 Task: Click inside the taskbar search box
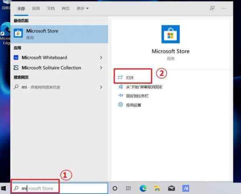pos(59,188)
